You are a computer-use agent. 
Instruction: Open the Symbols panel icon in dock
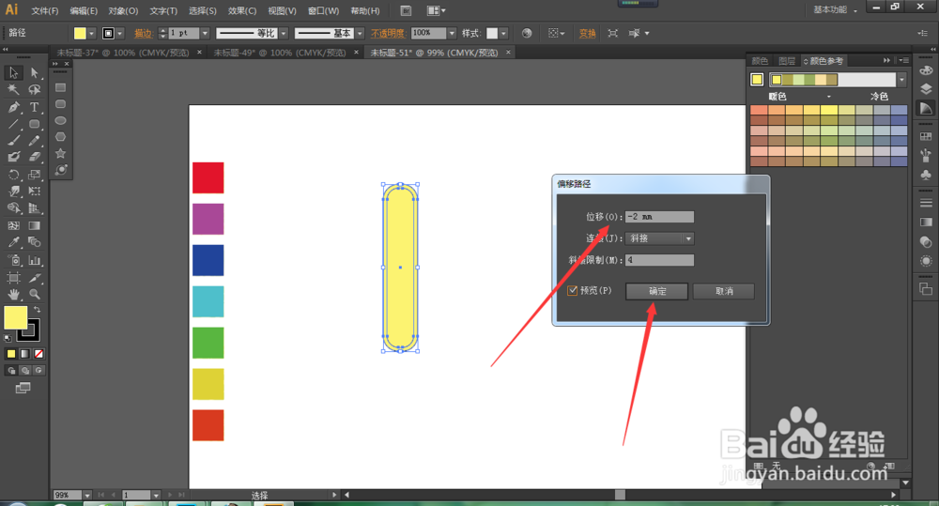tap(926, 175)
